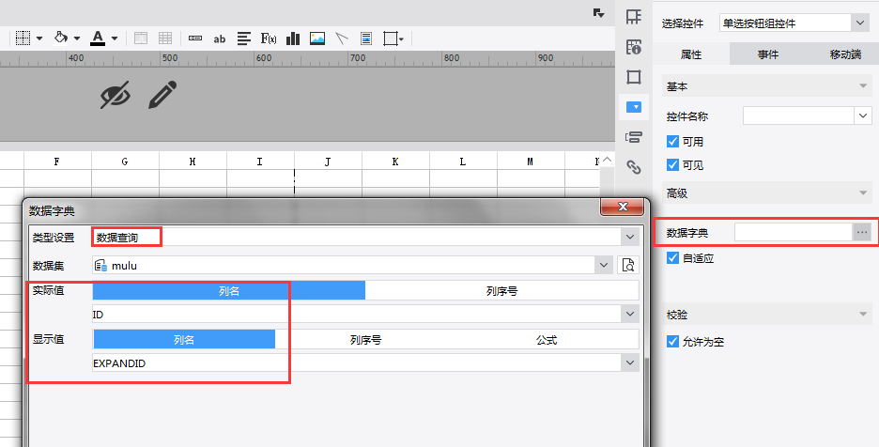Viewport: 879px width, 447px height.
Task: Open the cell element sidebar panel icon
Action: click(x=634, y=17)
